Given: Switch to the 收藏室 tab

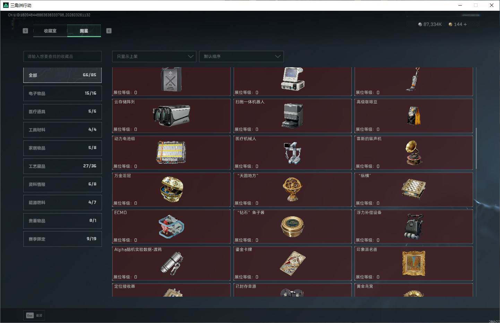Looking at the screenshot, I should pyautogui.click(x=50, y=31).
